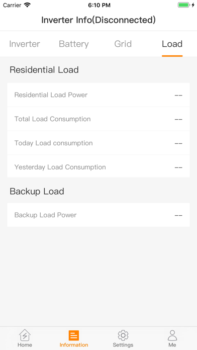Tap the Inverter Info(Disconnected) title

98,20
